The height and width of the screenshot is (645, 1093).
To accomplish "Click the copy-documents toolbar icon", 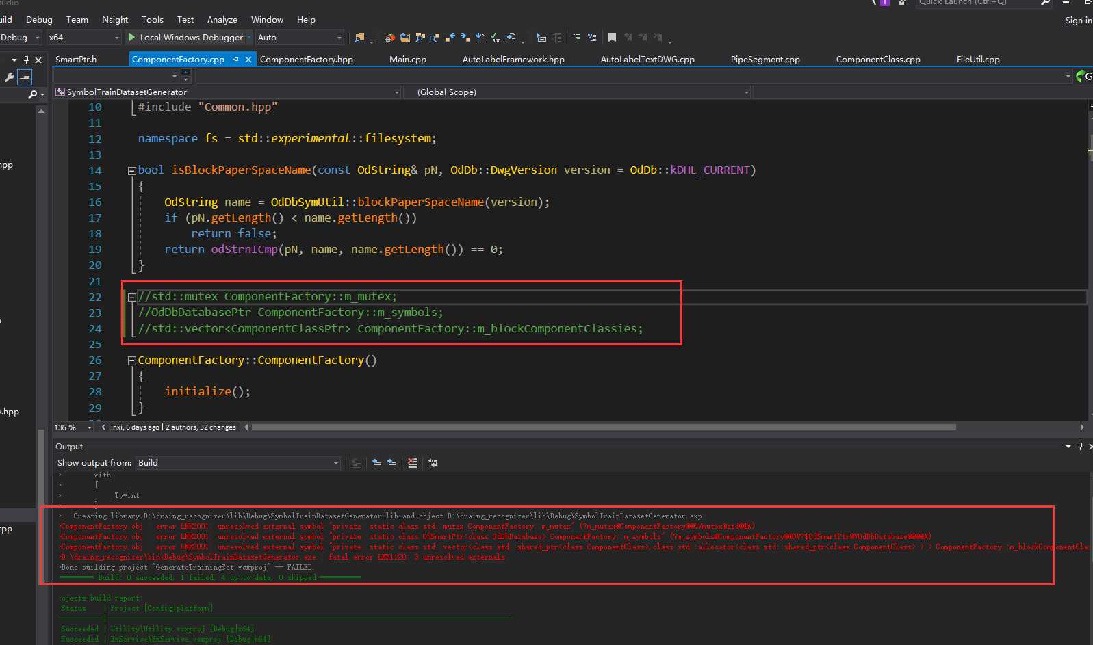I will [511, 38].
